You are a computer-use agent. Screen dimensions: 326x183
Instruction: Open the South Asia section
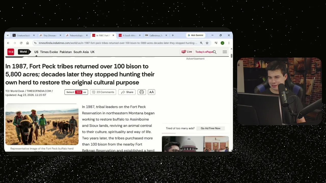pos(81,52)
